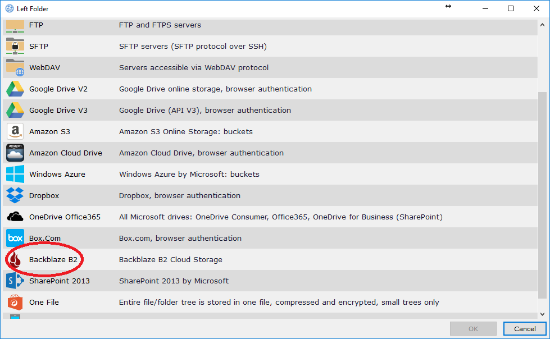Pick the Google Drive V2 icon

click(15, 89)
